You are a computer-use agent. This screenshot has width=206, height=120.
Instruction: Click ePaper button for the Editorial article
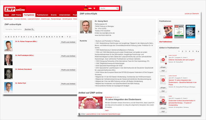pos(163,67)
